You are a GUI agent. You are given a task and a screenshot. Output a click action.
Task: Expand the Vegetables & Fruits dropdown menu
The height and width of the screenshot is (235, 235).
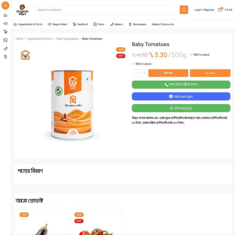[29, 24]
